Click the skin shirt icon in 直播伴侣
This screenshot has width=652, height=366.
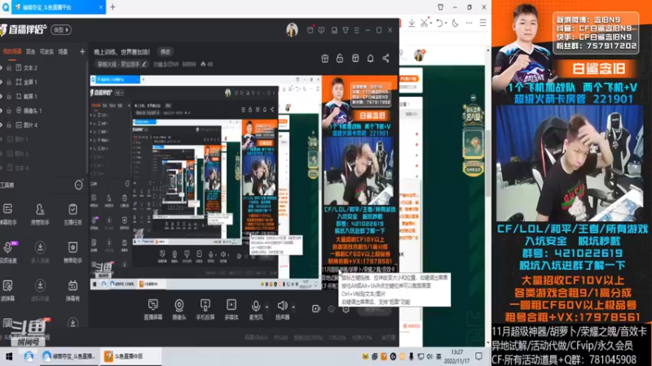tap(346, 30)
